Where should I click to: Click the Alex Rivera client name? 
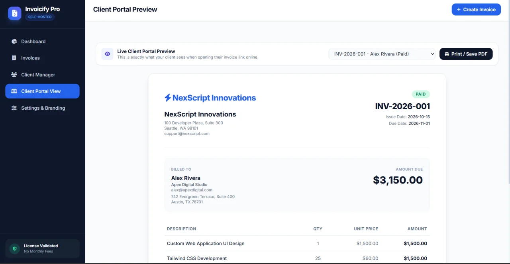(186, 178)
